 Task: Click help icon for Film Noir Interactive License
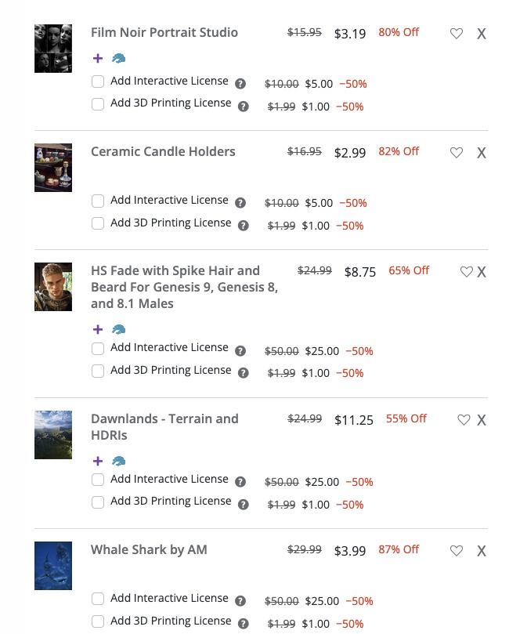(240, 84)
